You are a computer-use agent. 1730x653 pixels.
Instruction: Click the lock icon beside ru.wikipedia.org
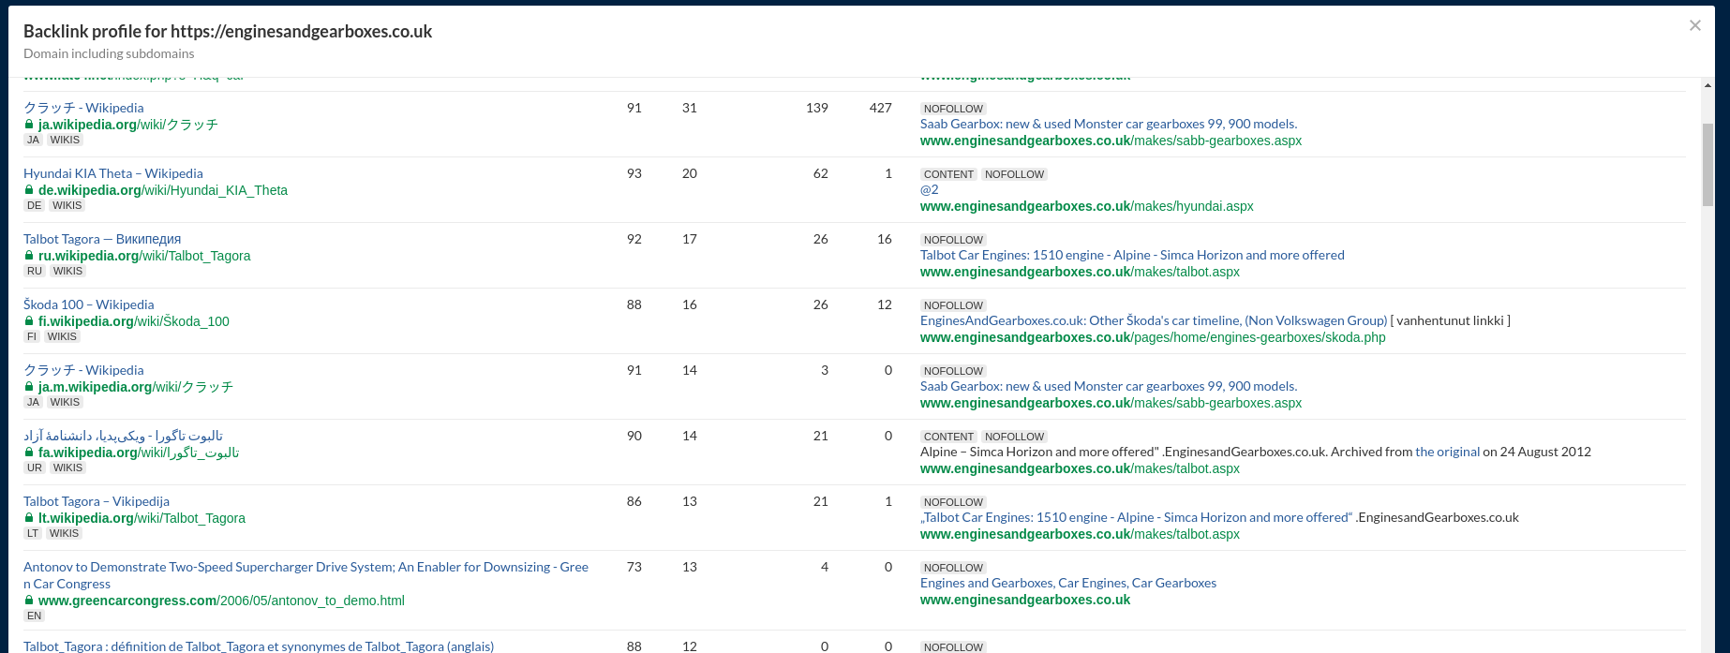tap(29, 256)
